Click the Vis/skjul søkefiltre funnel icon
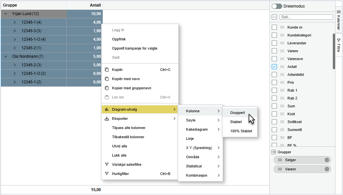343x195 pixels. pyautogui.click(x=107, y=164)
